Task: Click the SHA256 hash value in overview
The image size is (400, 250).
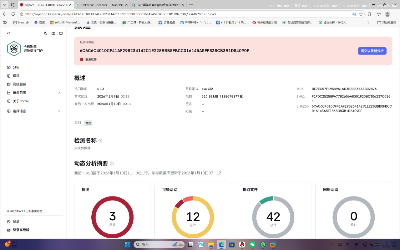Action: point(352,109)
